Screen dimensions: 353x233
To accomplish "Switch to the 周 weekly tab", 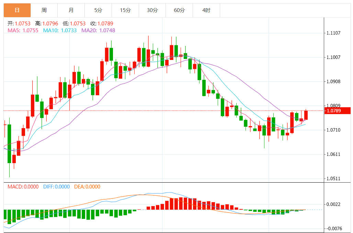I will (x=44, y=10).
